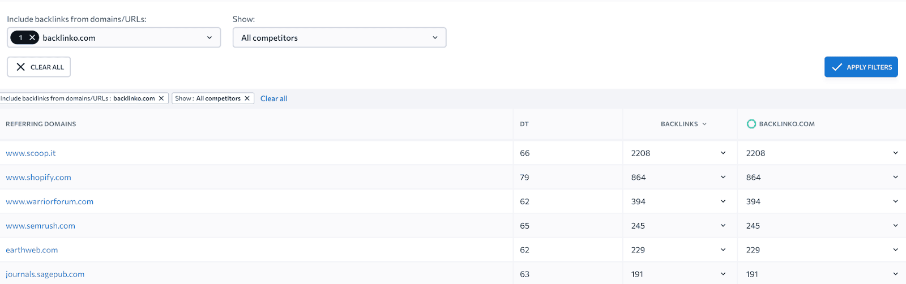The image size is (906, 284).
Task: Open the www.scoop.it referring domain link
Action: pos(31,153)
